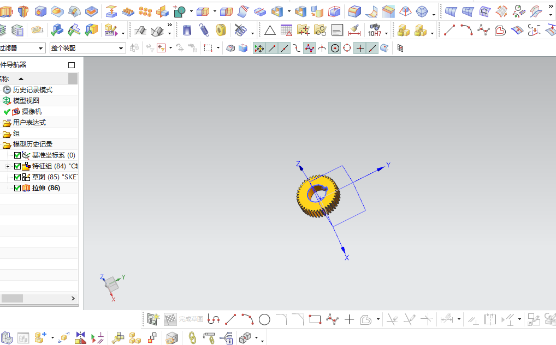
Task: Toggle the Enable Snap Points button
Action: click(x=259, y=48)
